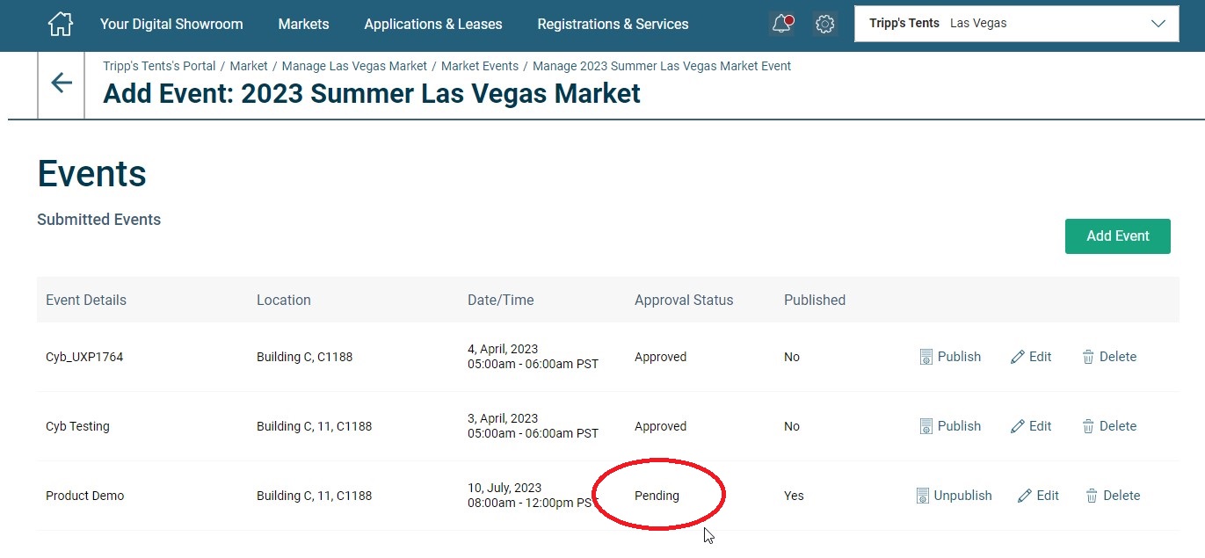Select the Date/Time column header
The width and height of the screenshot is (1205, 558).
click(501, 300)
